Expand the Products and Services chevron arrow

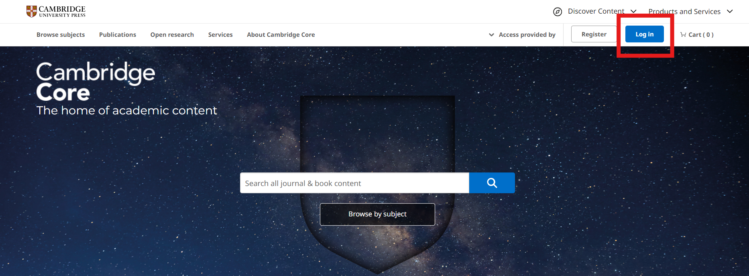[x=730, y=11]
